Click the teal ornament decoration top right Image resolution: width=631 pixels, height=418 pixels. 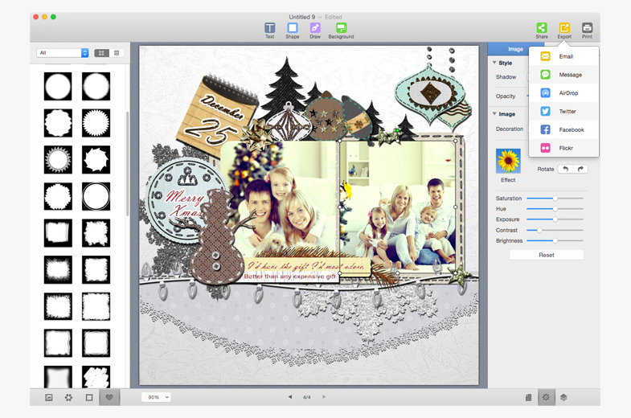tap(430, 95)
